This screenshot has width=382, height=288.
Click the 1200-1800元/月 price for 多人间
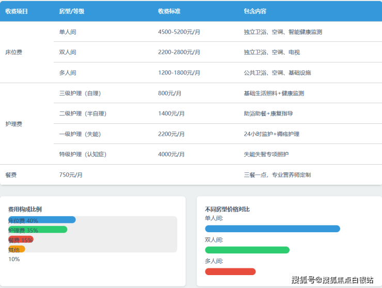click(179, 73)
